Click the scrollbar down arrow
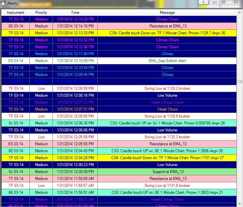243x207 pixels. [x=240, y=204]
